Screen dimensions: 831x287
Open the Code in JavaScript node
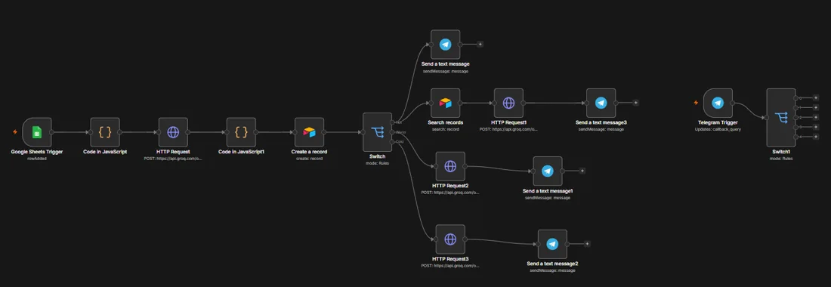(x=105, y=132)
